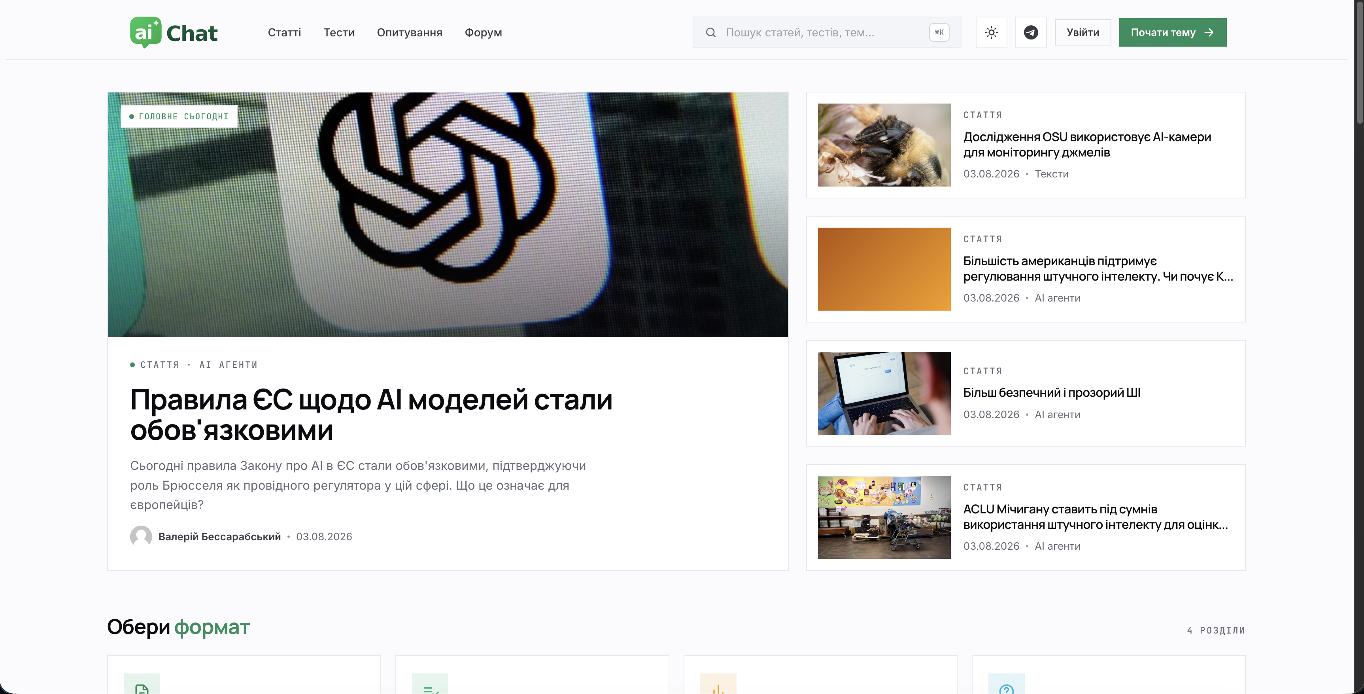Open the Telegram channel icon
The image size is (1364, 694).
pyautogui.click(x=1030, y=32)
